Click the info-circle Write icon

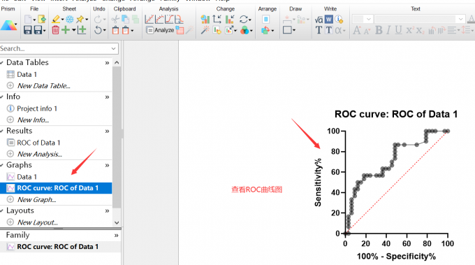pos(339,20)
